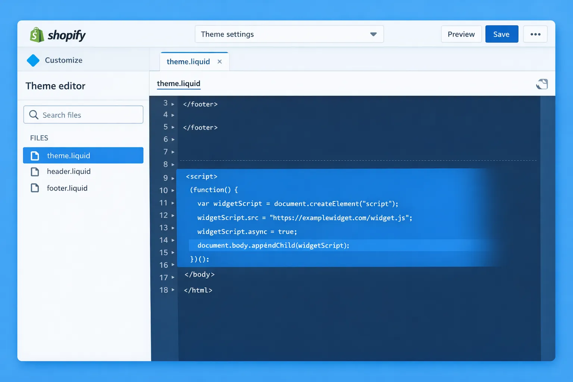Click the Preview button

pos(461,34)
